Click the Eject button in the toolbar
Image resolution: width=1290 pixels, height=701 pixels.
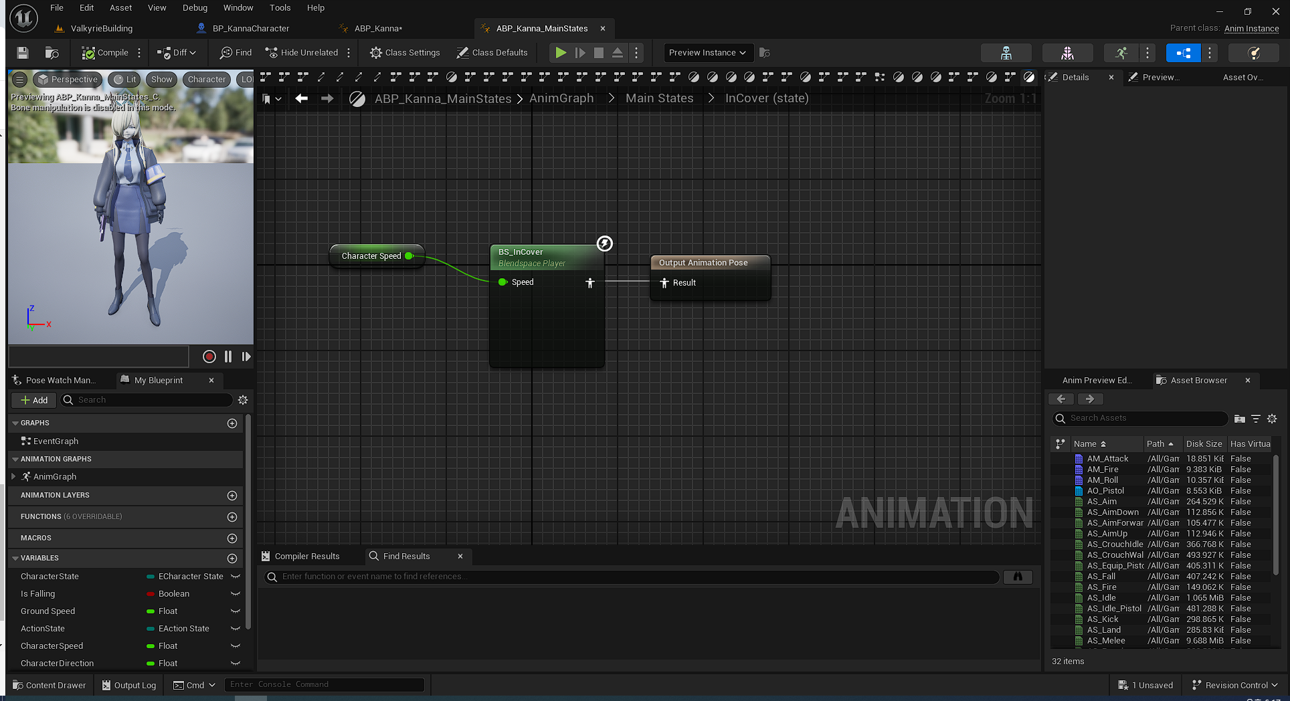coord(618,53)
